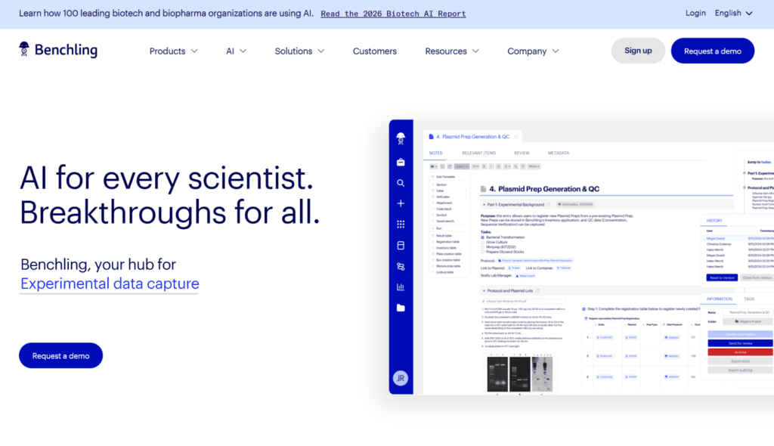Open the English language selector
Image resolution: width=774 pixels, height=446 pixels.
click(x=733, y=13)
